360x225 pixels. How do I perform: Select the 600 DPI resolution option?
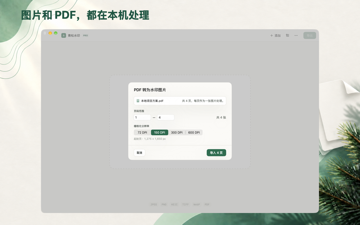[x=194, y=132]
